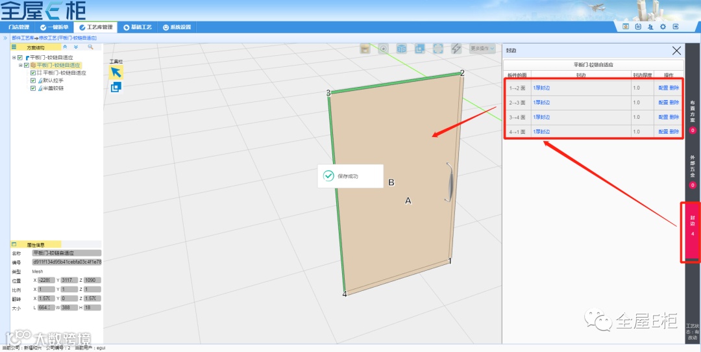Select the 默认拉手 tree item
The image size is (701, 352).
pos(53,81)
